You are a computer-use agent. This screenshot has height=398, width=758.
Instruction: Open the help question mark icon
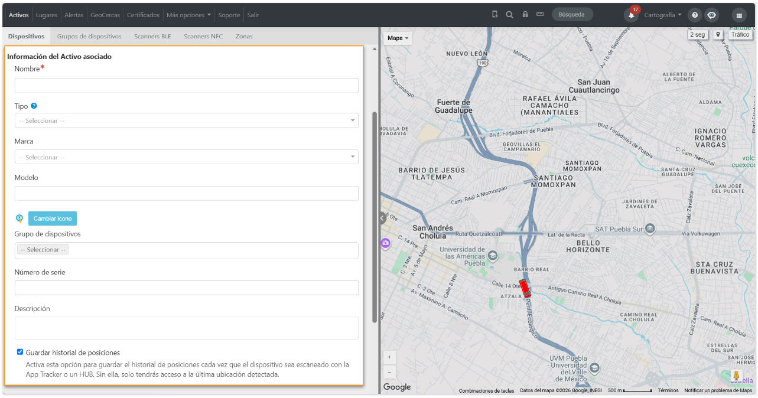[x=695, y=15]
